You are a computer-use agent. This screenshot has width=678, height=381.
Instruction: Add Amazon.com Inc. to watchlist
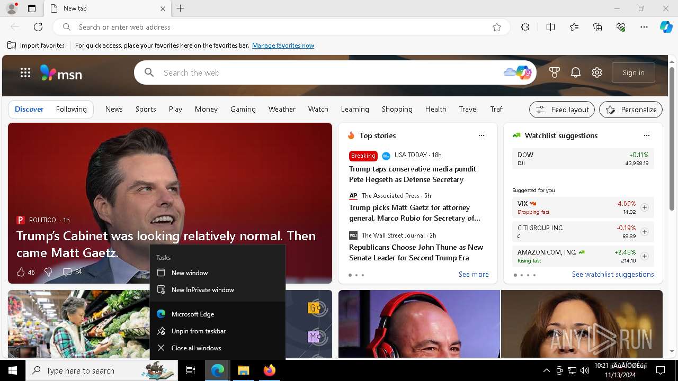click(645, 256)
